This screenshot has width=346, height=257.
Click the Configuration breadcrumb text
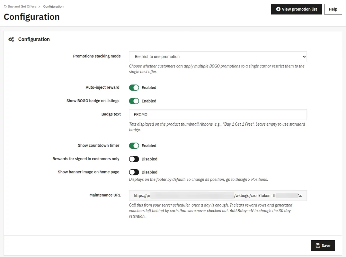coord(53,6)
